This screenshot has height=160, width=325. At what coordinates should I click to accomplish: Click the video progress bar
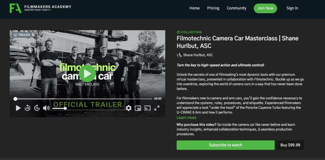click(84, 99)
